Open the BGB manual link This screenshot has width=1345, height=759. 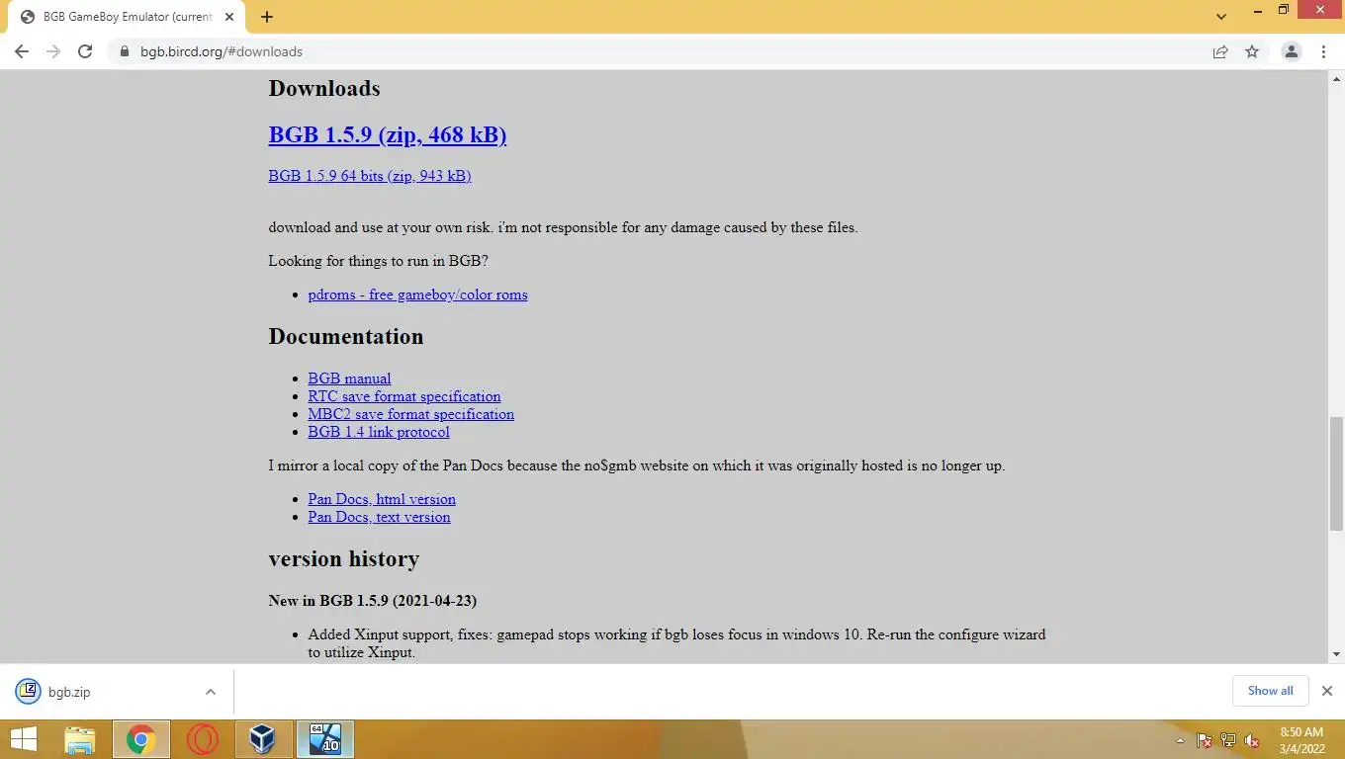tap(349, 379)
